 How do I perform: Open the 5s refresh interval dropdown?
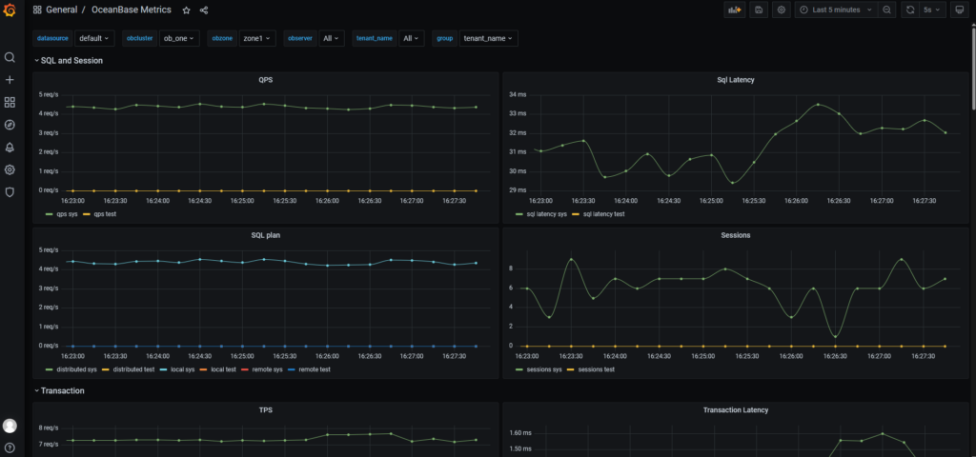pos(932,10)
